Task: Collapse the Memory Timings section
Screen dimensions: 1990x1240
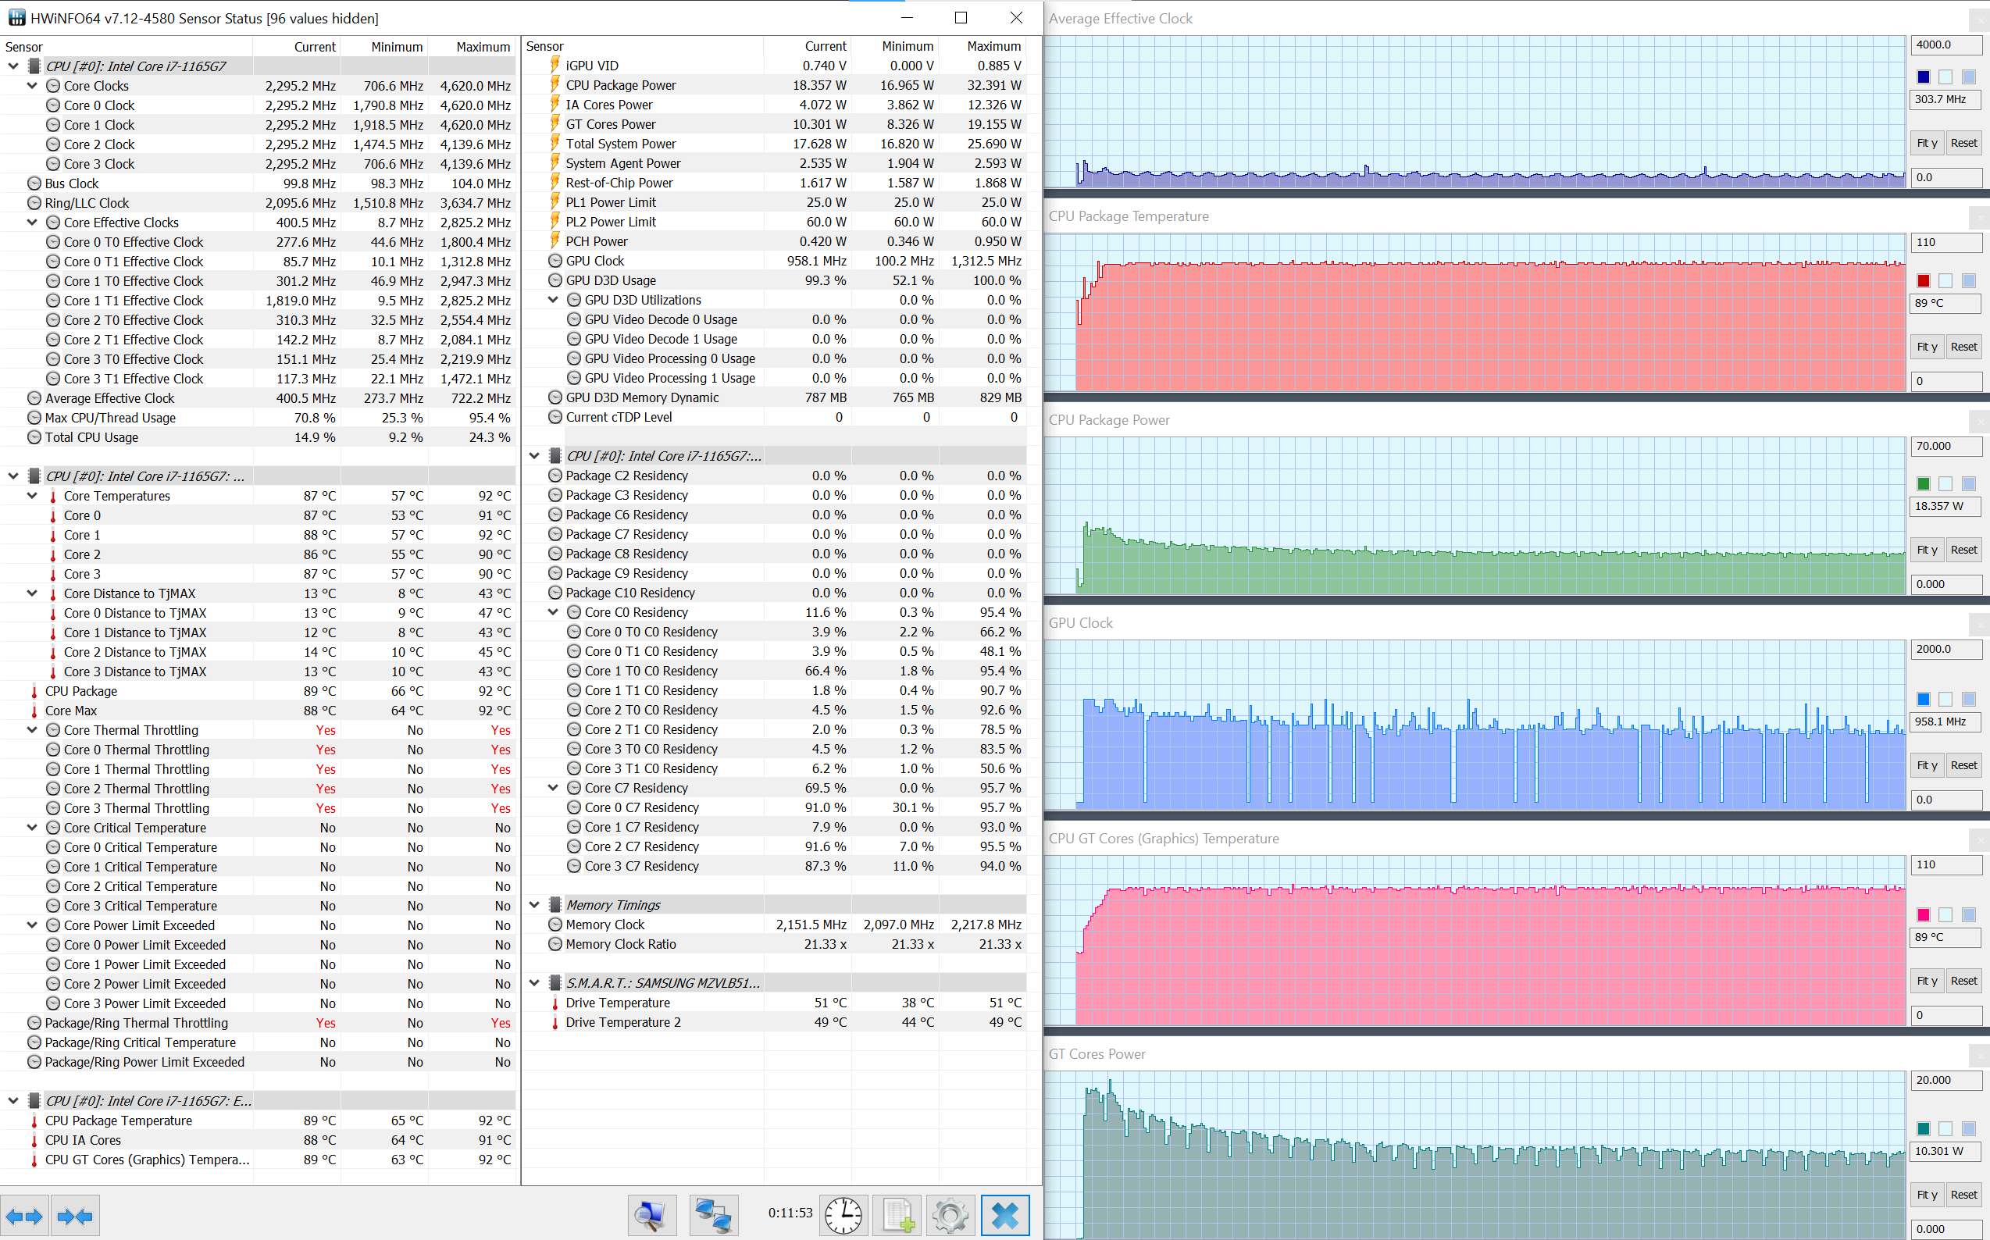Action: pyautogui.click(x=535, y=904)
